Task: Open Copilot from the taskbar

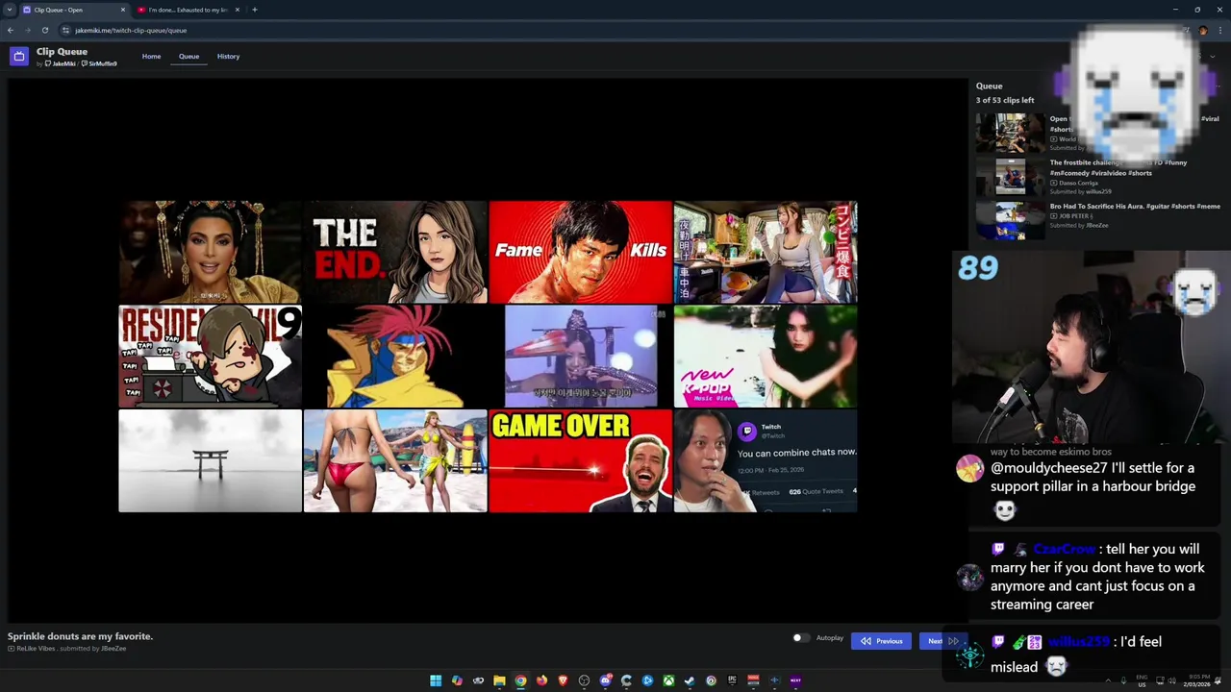Action: pos(457,680)
